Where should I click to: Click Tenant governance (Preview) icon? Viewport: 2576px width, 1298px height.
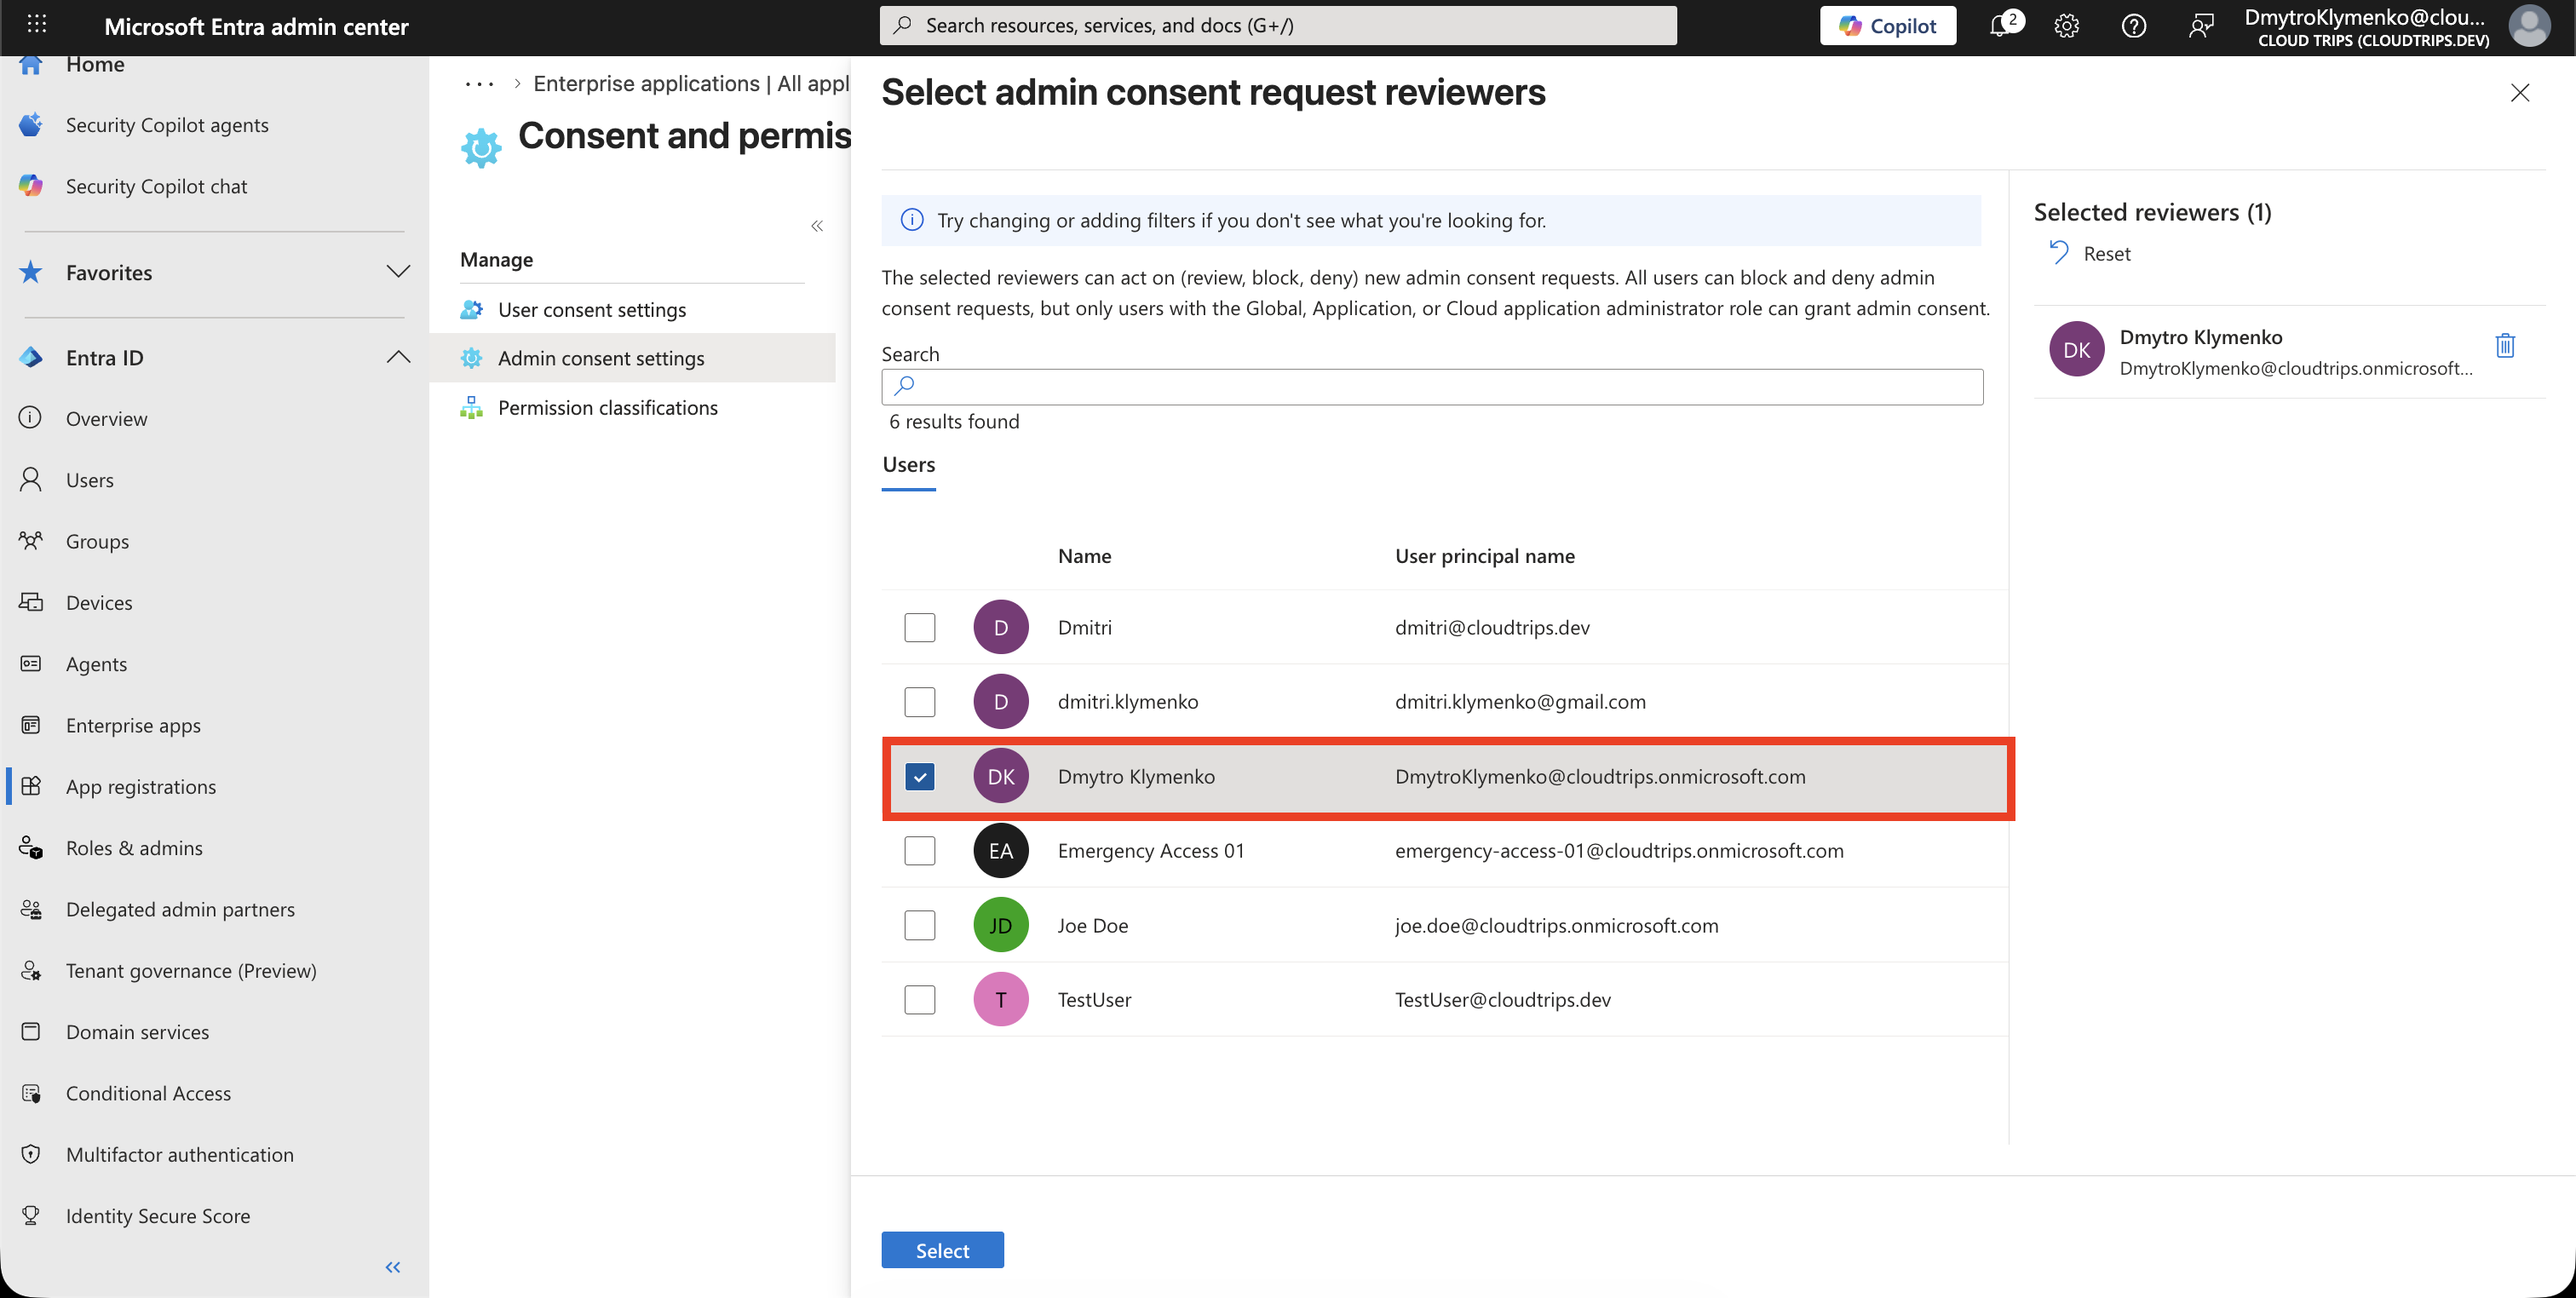(31, 970)
